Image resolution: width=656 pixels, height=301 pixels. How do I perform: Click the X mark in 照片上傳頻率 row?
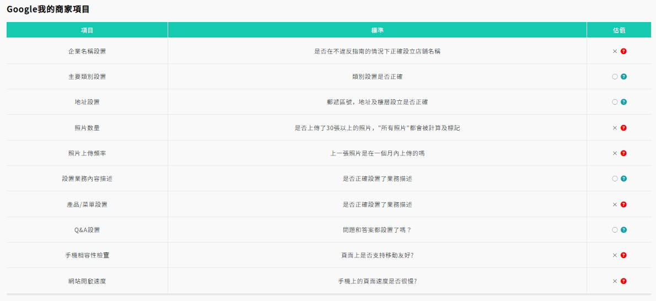(615, 153)
